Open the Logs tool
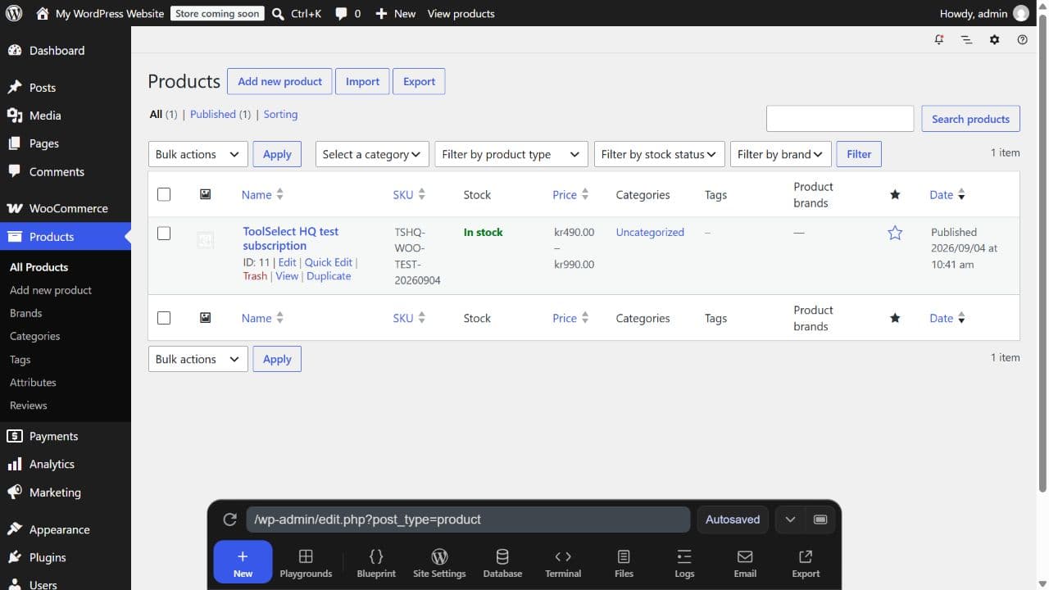 (684, 563)
